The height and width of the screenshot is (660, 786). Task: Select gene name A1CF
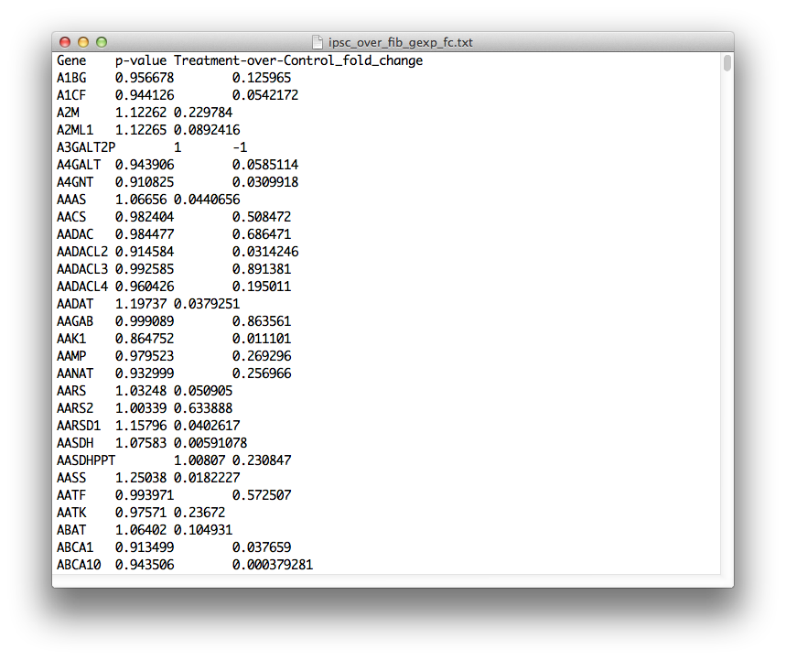(71, 95)
